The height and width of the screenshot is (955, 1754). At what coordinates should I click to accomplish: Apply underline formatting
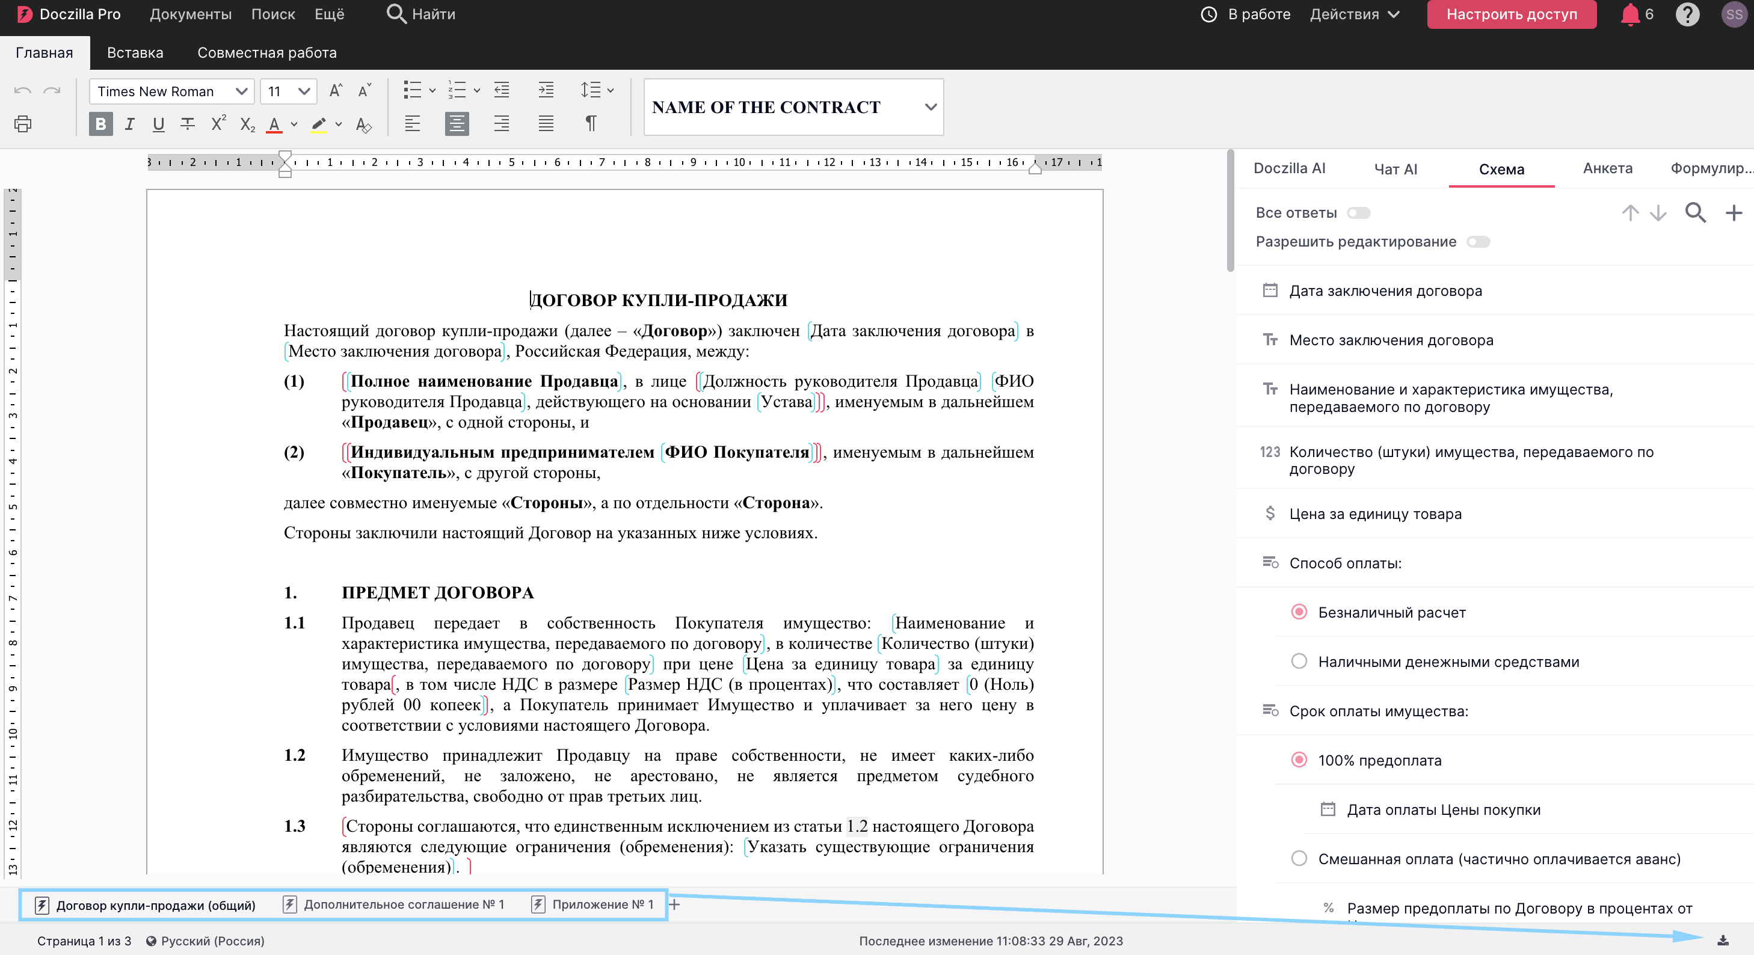pyautogui.click(x=158, y=124)
